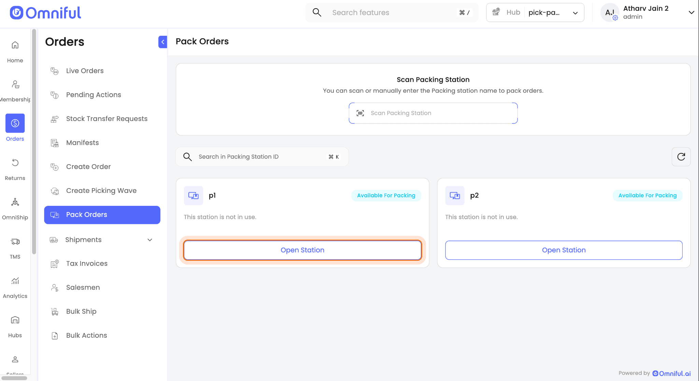
Task: Open the Returns section icon
Action: click(x=15, y=163)
